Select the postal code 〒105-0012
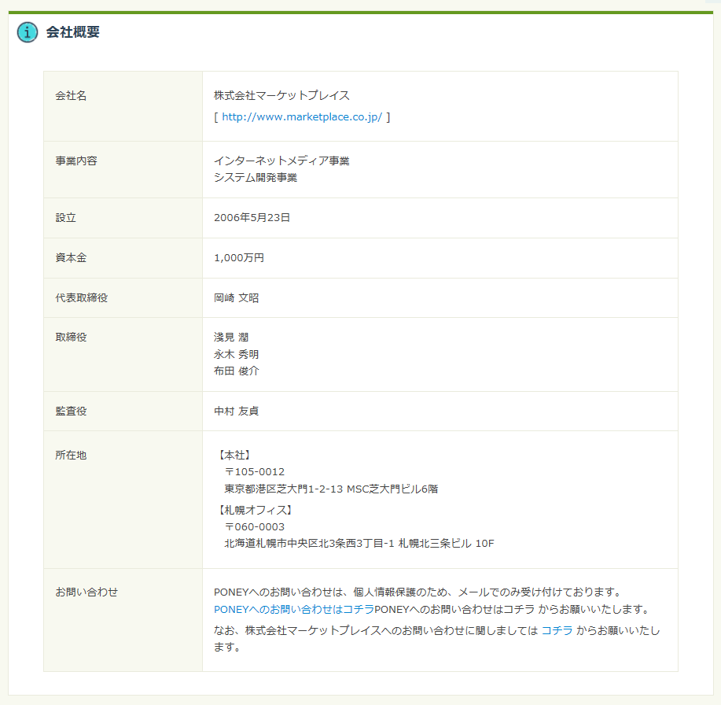Viewport: 721px width, 705px height. 254,471
